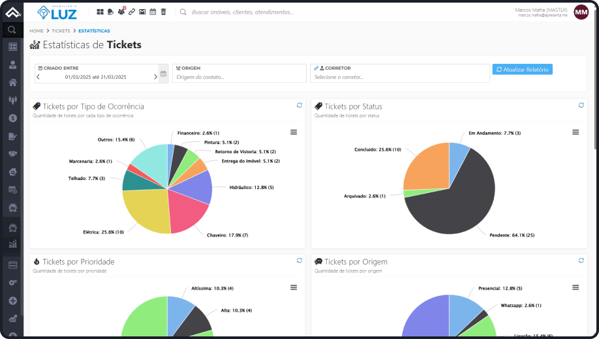599x339 pixels.
Task: Open the trash bin icon in top toolbar
Action: coord(164,12)
